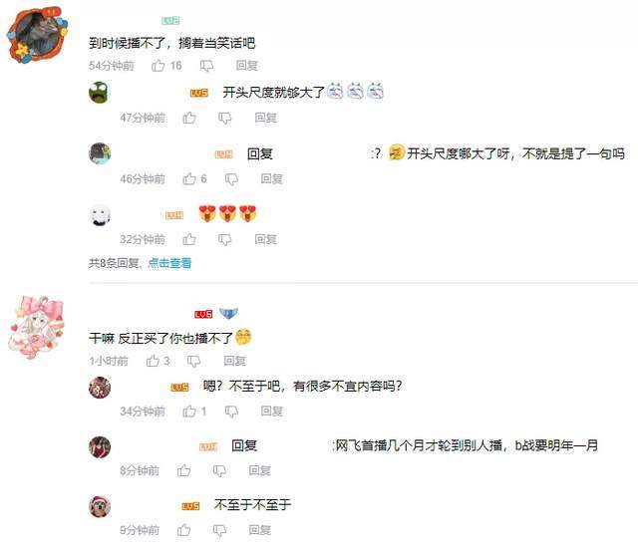
Task: Reply to the 不至于不至于 comment
Action: click(260, 530)
